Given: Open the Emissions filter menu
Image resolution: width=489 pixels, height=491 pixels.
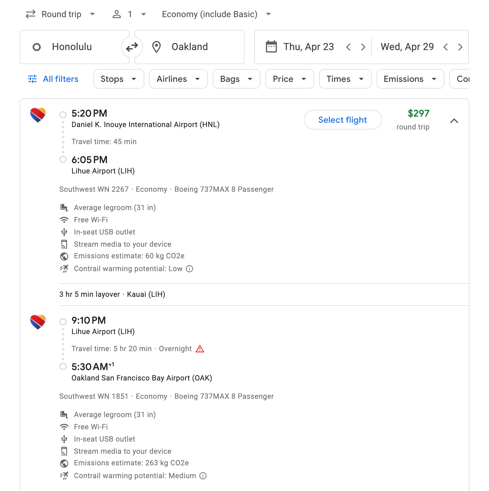Looking at the screenshot, I should (410, 79).
